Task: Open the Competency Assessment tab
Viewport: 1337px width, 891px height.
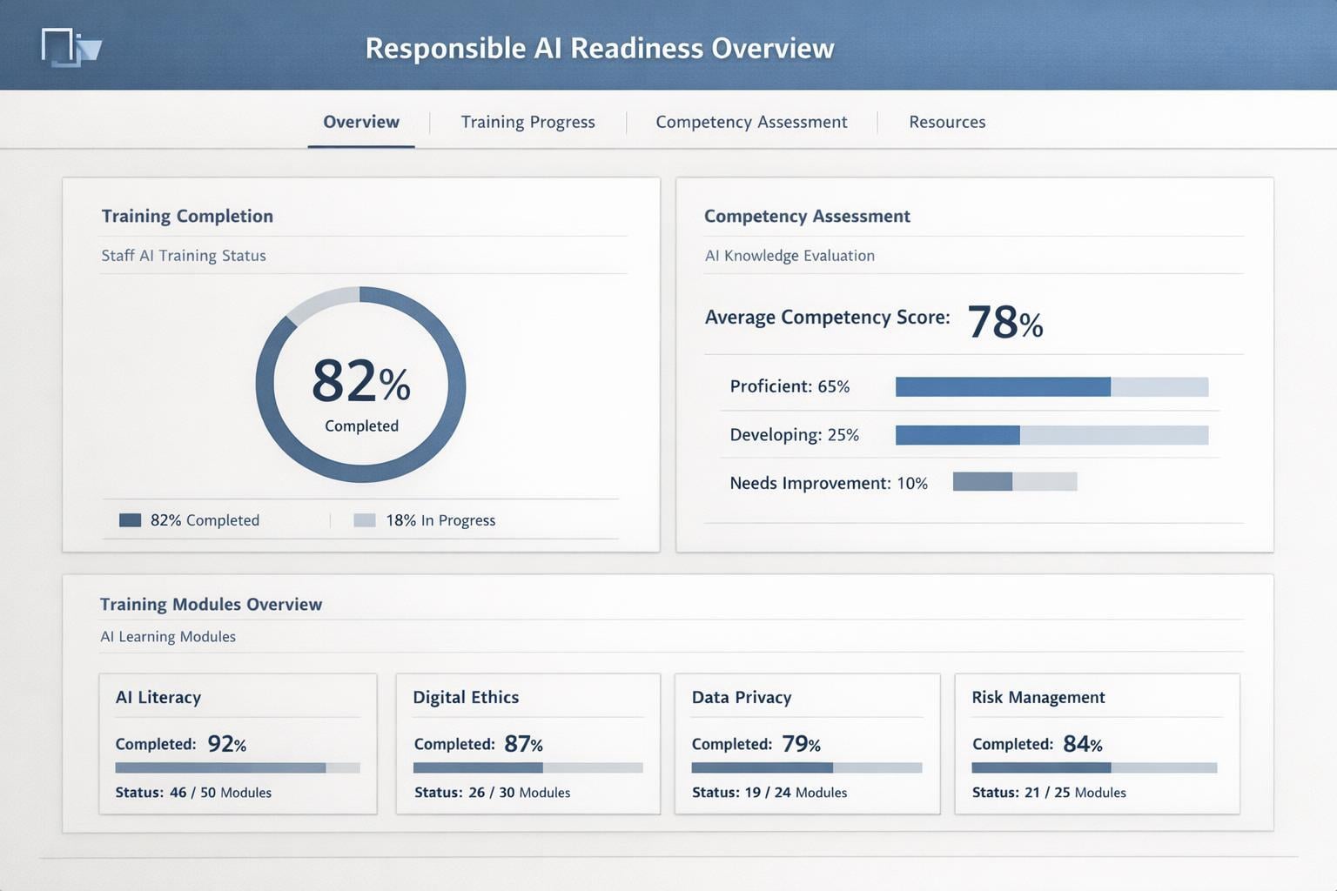Action: click(751, 122)
